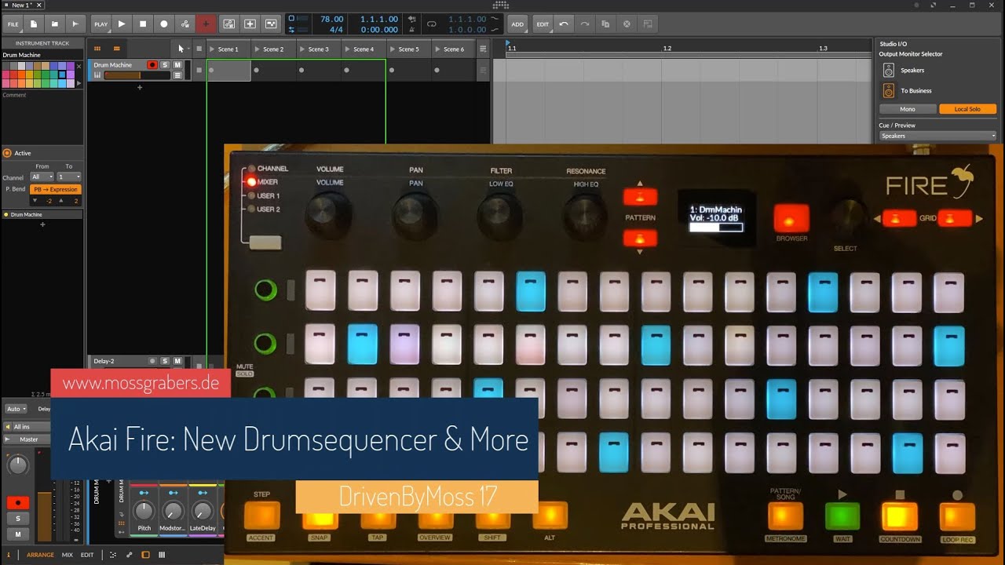Adjust the Pitch macro knob
This screenshot has width=1005, height=565.
click(x=144, y=511)
